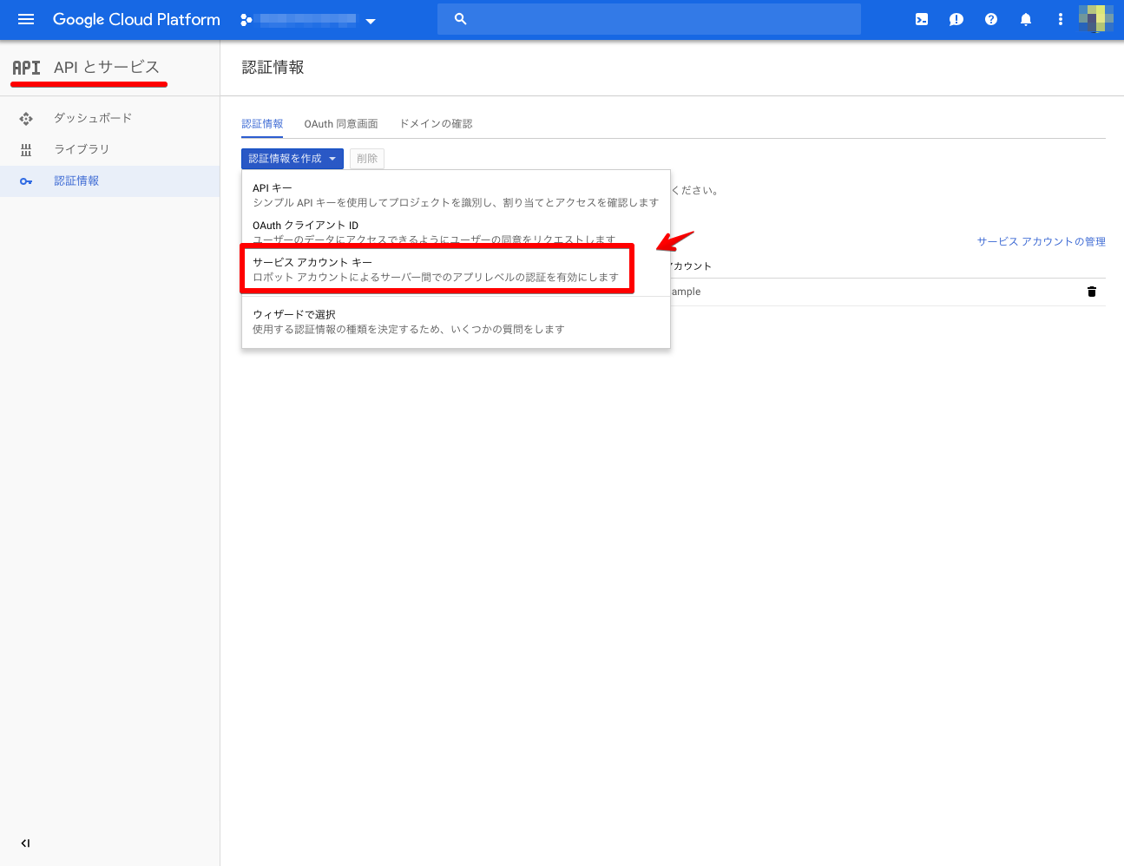Image resolution: width=1124 pixels, height=866 pixels.
Task: Click the project hexagon icon
Action: coord(246,19)
